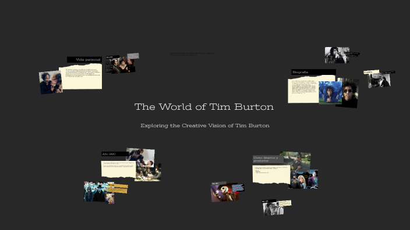The height and width of the screenshot is (230, 410).
Task: Click black-and-white photo at far right
Action: click(x=379, y=81)
